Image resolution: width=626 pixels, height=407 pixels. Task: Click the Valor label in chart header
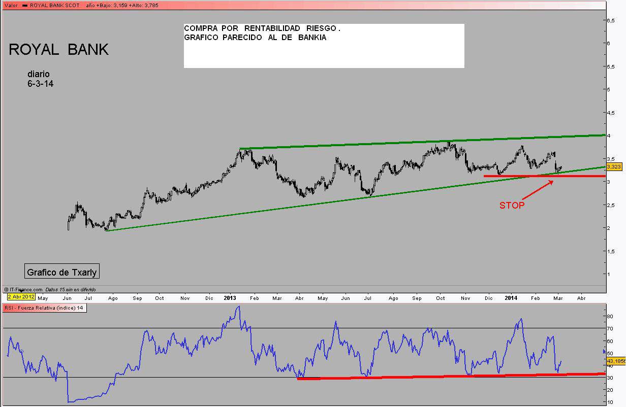click(x=10, y=5)
